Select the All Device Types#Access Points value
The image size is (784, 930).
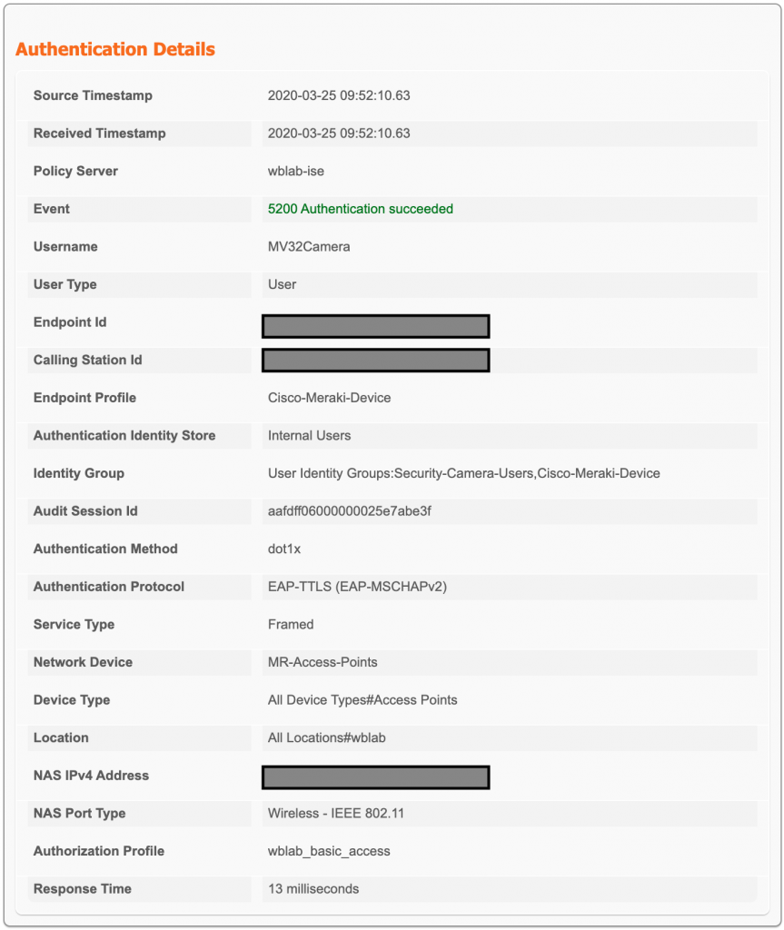pyautogui.click(x=362, y=700)
